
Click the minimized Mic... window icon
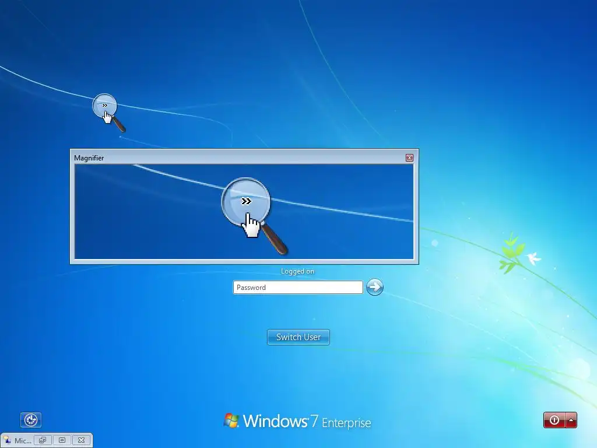pos(7,440)
